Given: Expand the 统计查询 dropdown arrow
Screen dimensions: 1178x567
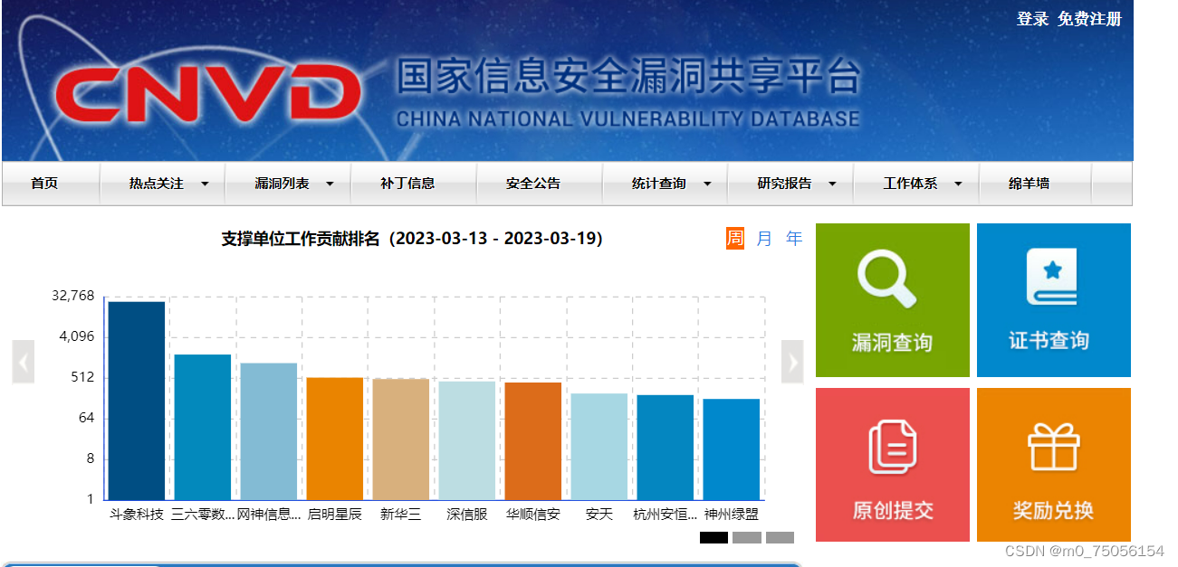Looking at the screenshot, I should click(707, 184).
